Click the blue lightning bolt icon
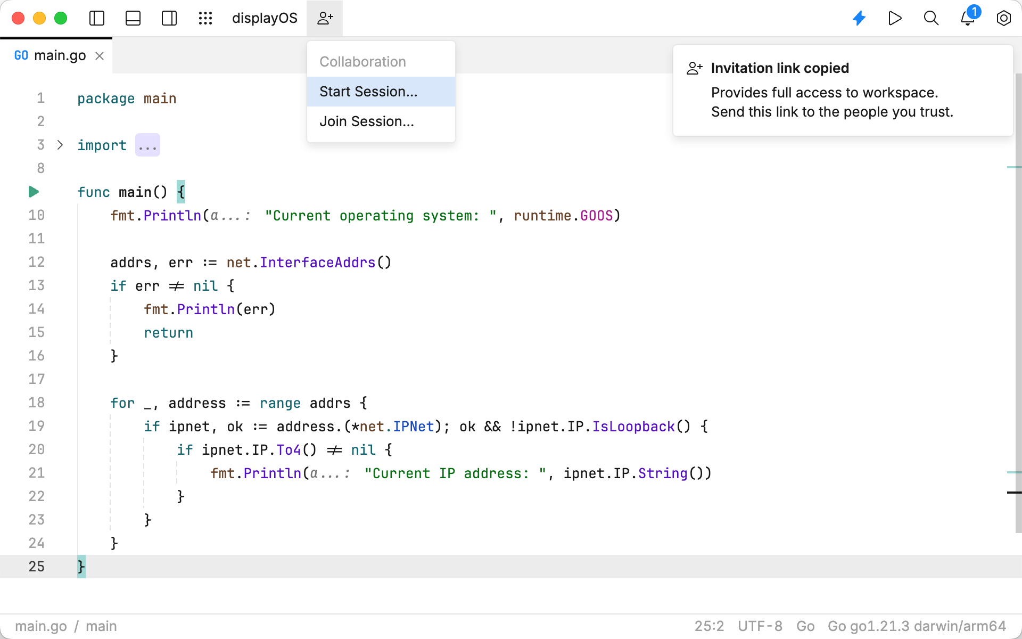 (x=859, y=18)
